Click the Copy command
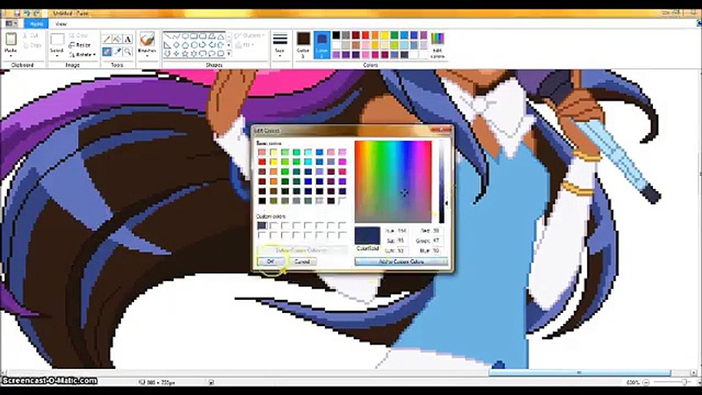 point(32,46)
